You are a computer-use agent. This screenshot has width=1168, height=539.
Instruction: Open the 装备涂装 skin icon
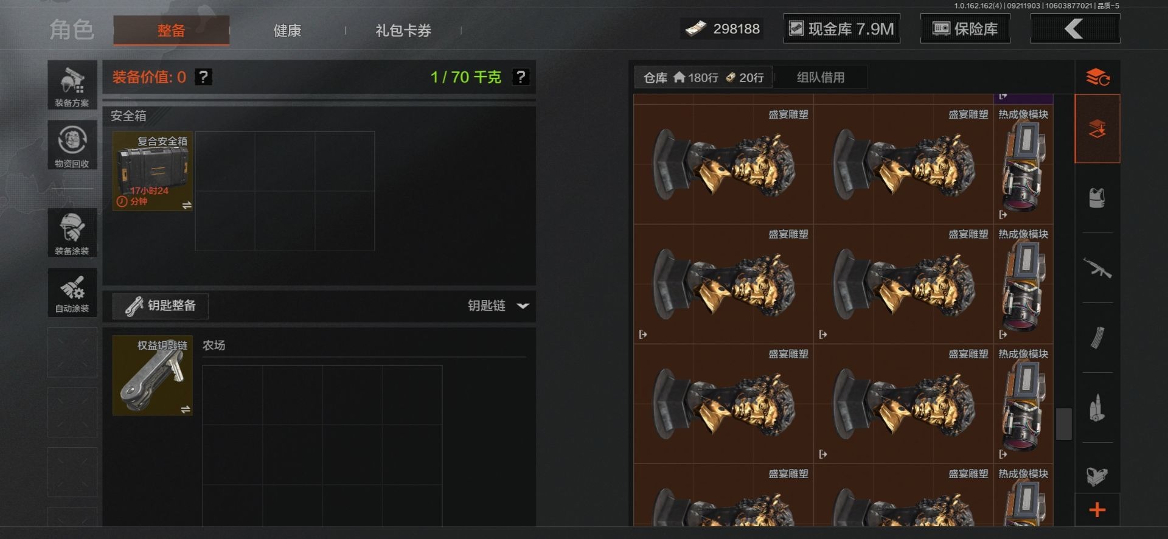tap(72, 232)
